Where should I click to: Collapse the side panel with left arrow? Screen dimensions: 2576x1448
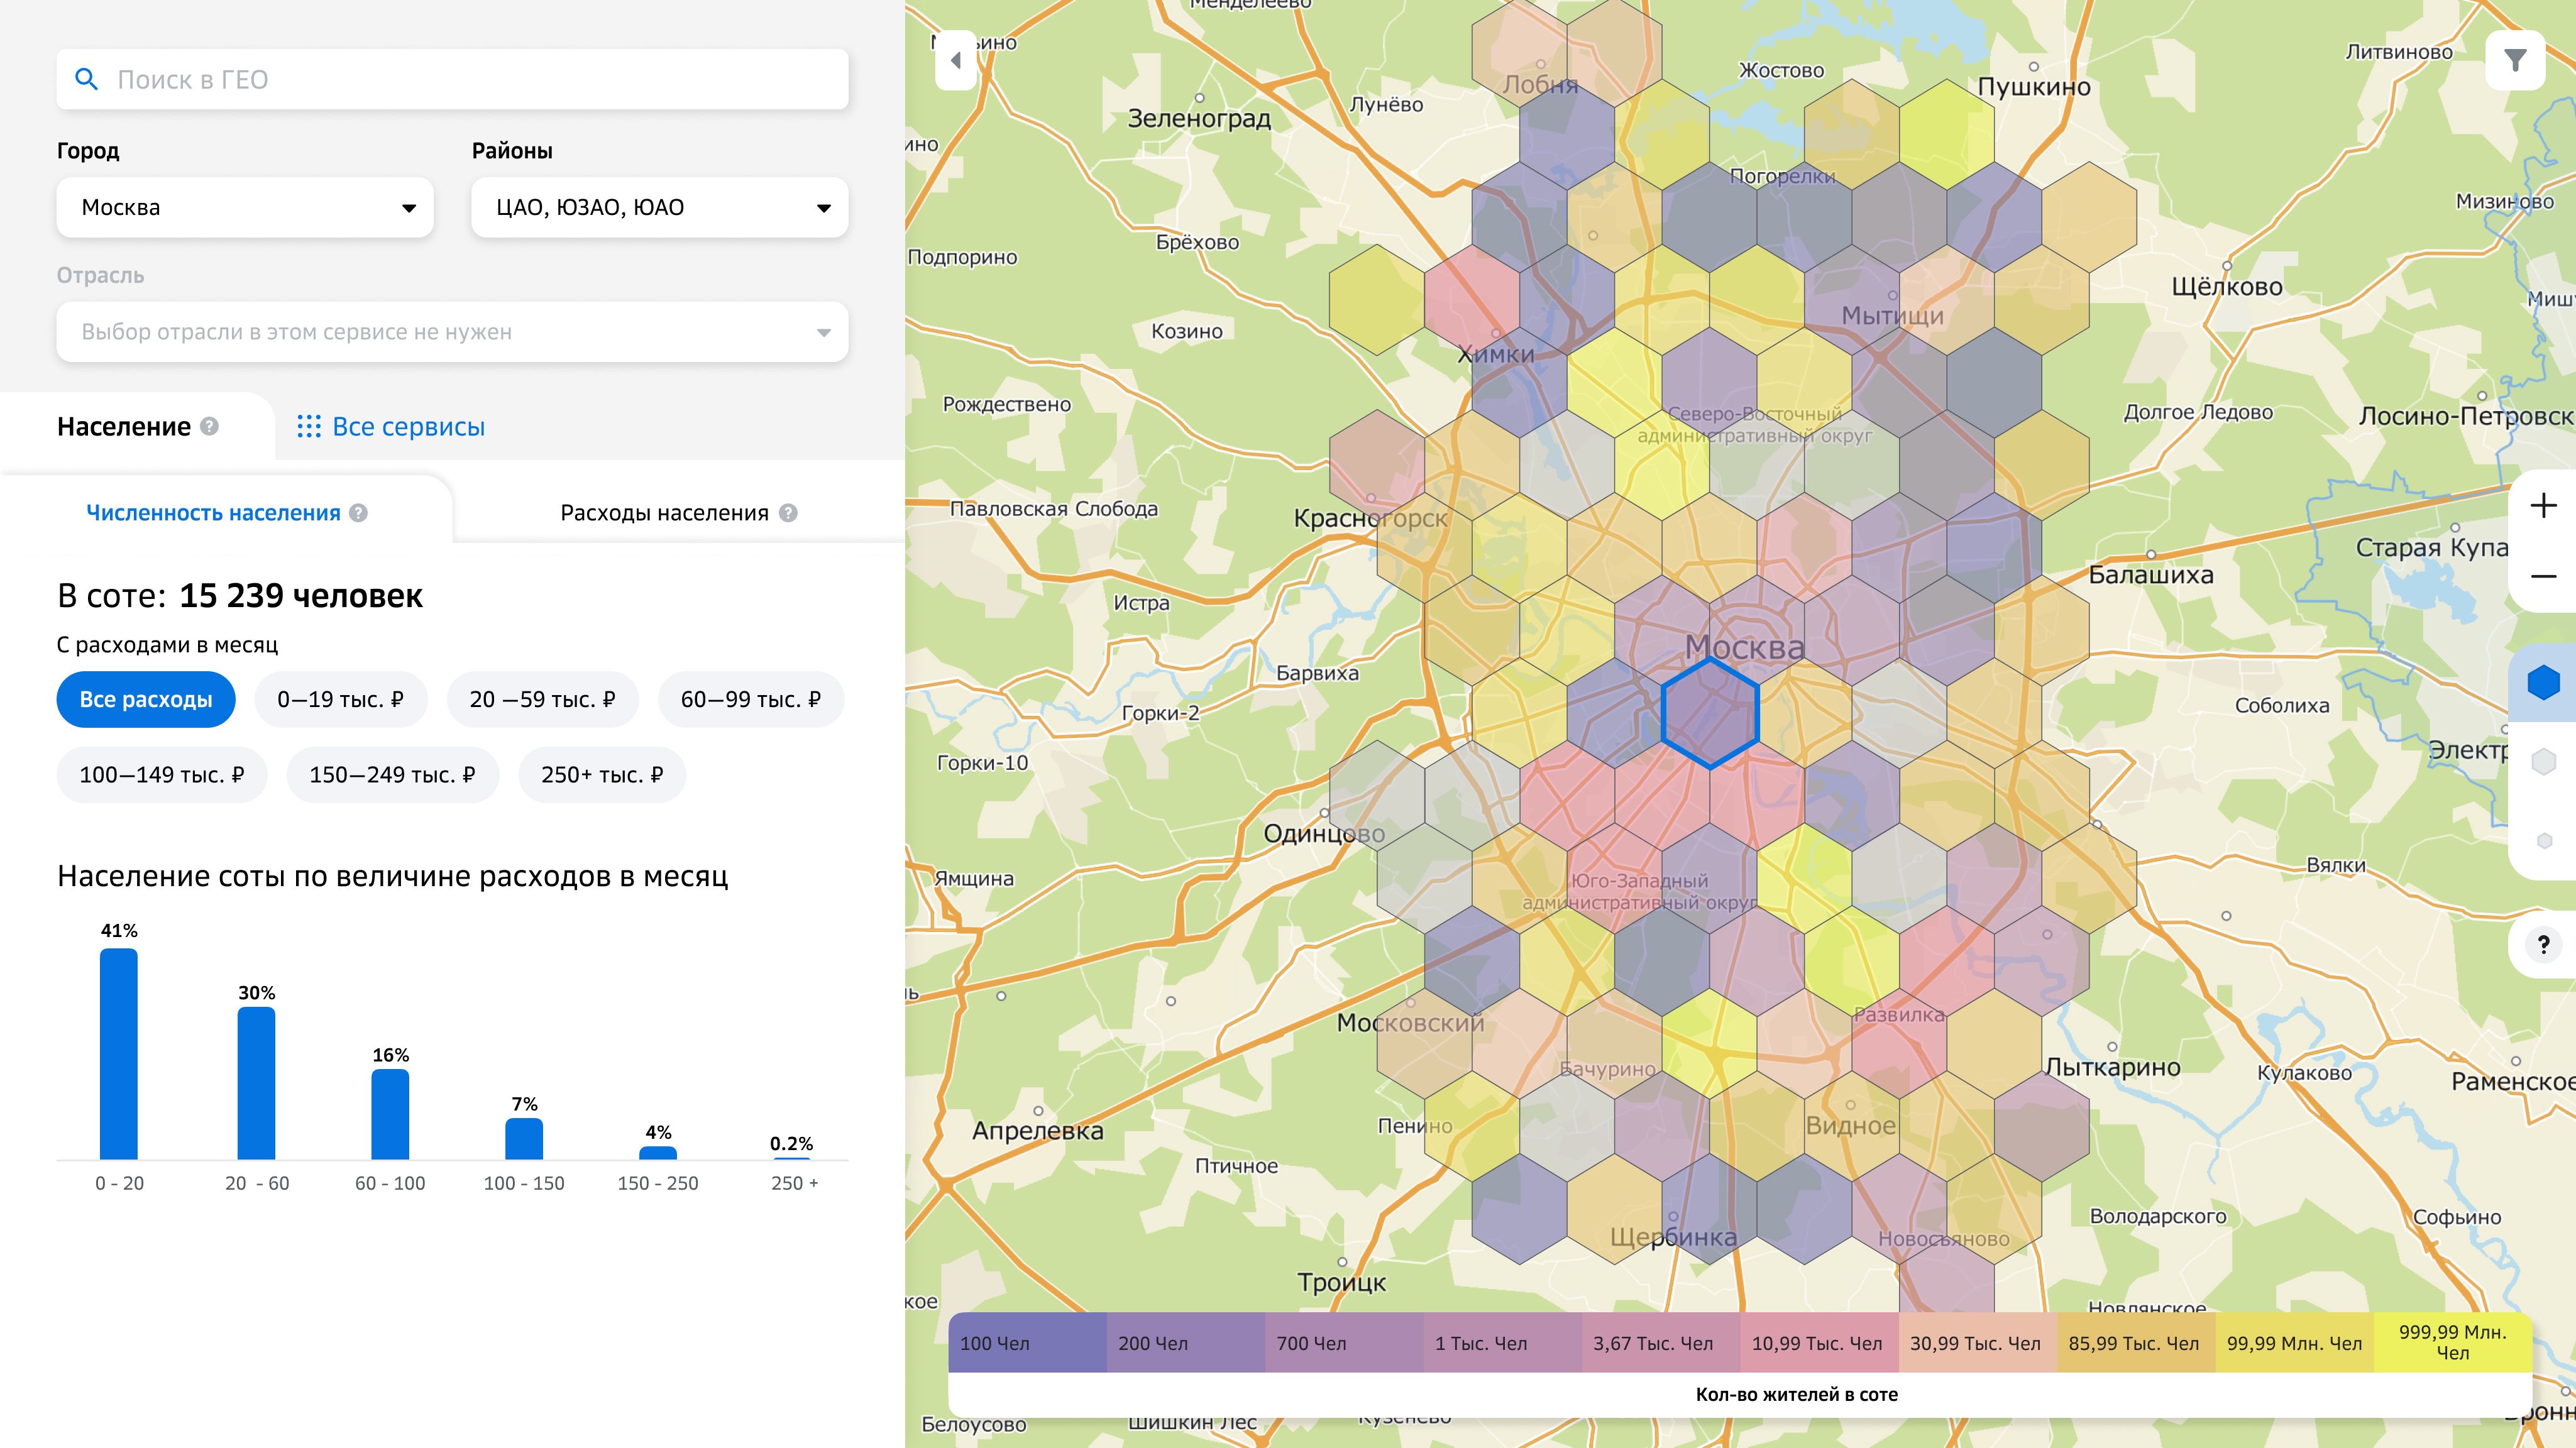pyautogui.click(x=956, y=61)
